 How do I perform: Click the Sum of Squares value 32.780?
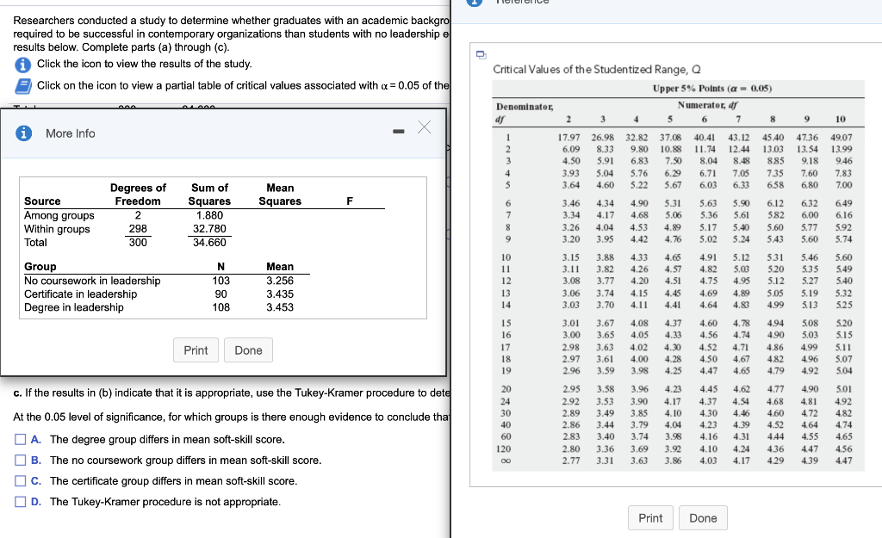tap(209, 229)
